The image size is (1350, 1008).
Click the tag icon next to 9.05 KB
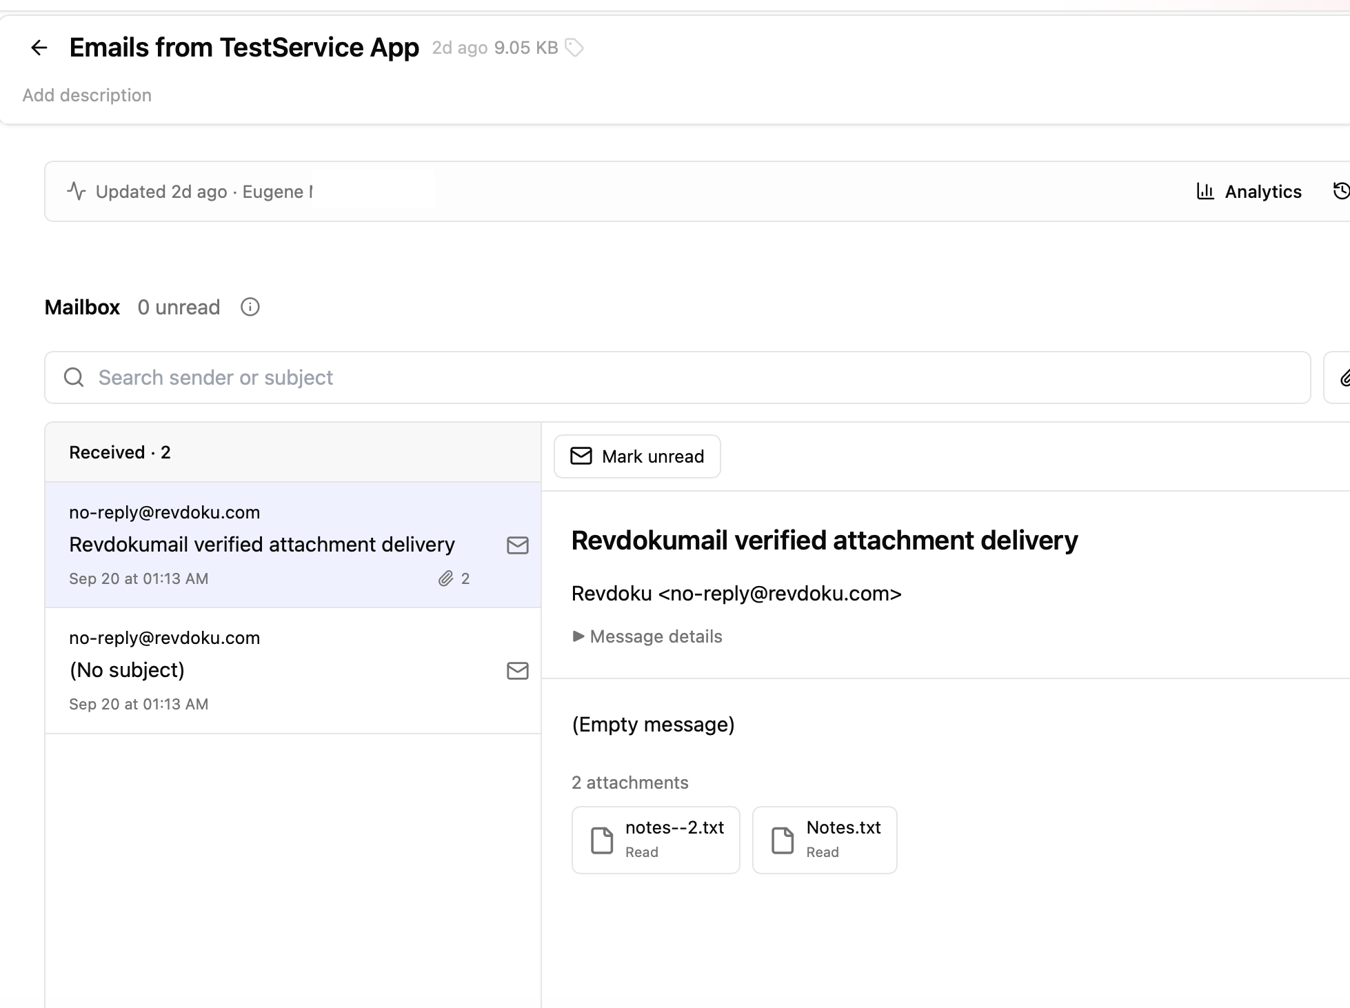point(574,48)
